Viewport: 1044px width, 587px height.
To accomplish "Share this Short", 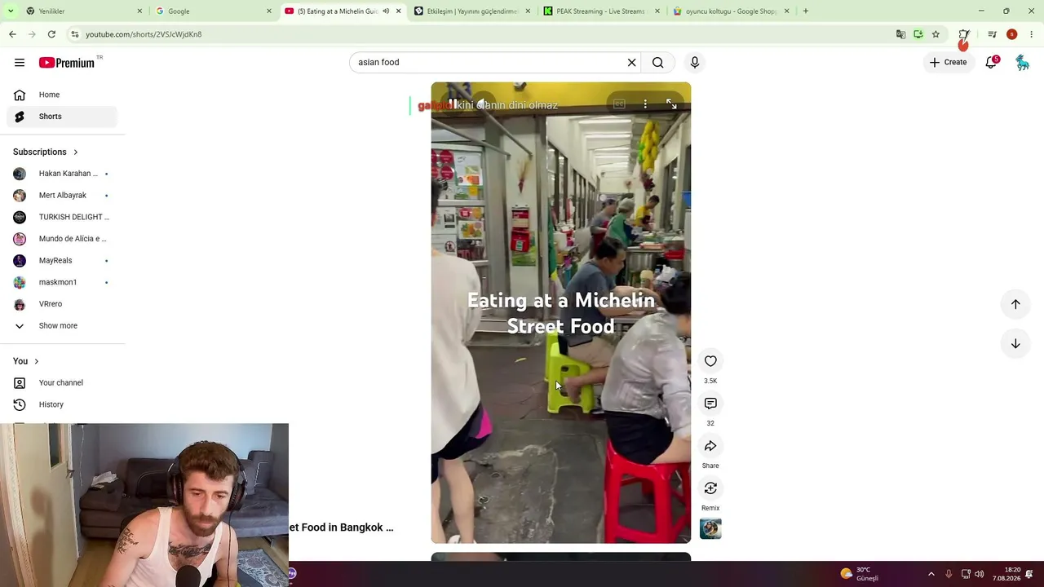I will click(x=710, y=446).
